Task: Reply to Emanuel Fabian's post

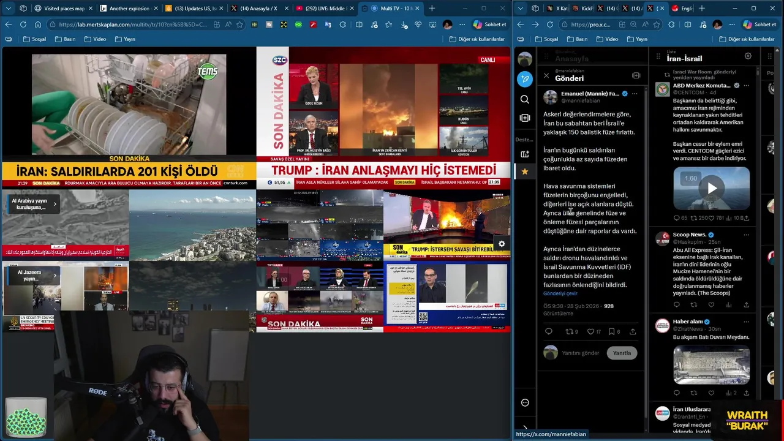Action: coord(549,331)
